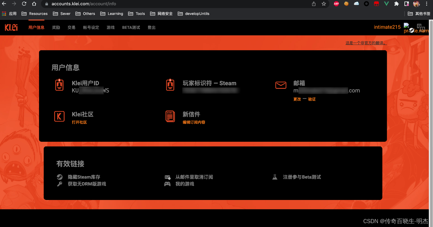
Task: Click 更改 to change email
Action: point(297,99)
